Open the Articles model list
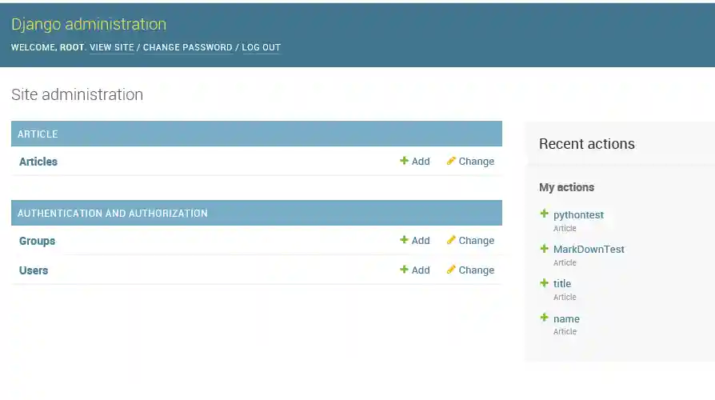Screen dimensions: 715x400 [x=38, y=162]
